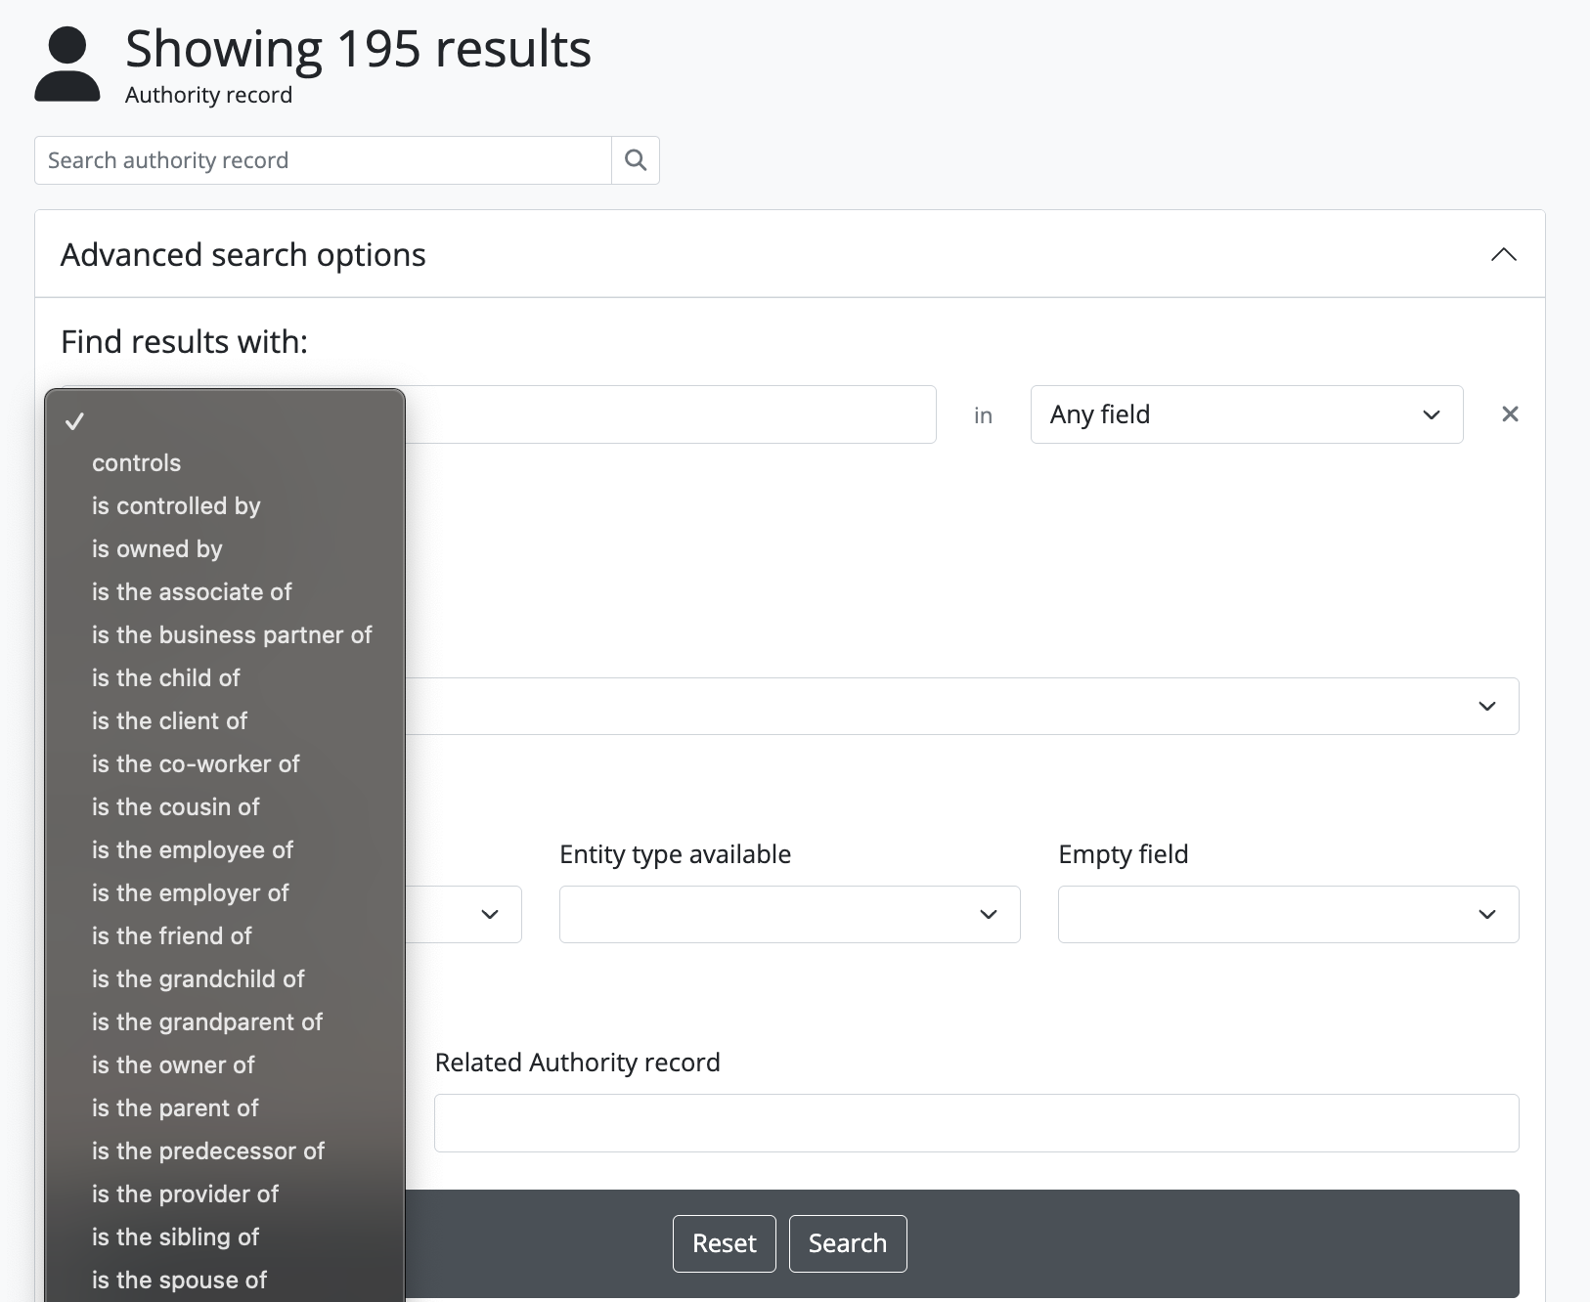Choose 'is the co-worker of' option
This screenshot has height=1302, width=1590.
point(196,764)
